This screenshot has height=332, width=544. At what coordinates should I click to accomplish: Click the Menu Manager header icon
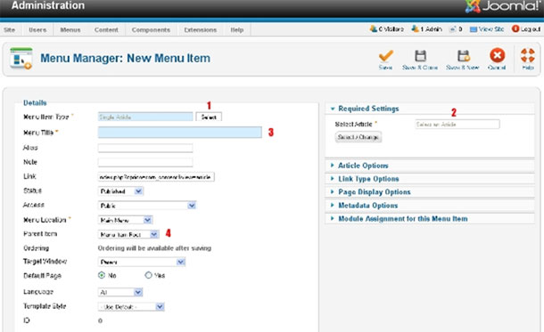[x=21, y=58]
